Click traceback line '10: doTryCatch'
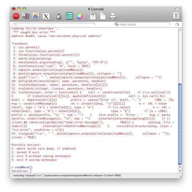The width and height of the screenshot is (192, 192). pos(59,81)
